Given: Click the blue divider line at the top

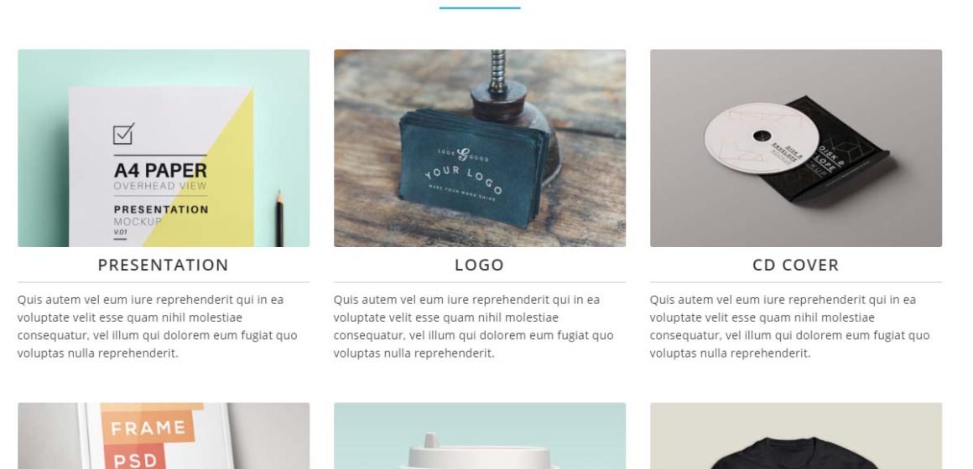Looking at the screenshot, I should tap(480, 8).
